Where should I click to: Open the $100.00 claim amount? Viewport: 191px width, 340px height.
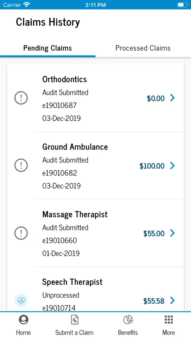click(x=152, y=166)
